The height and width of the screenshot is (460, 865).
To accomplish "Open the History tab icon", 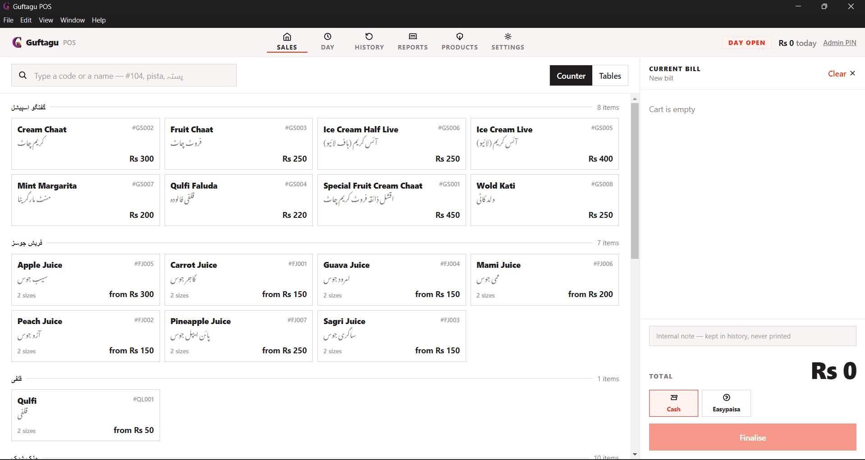I will pyautogui.click(x=369, y=36).
